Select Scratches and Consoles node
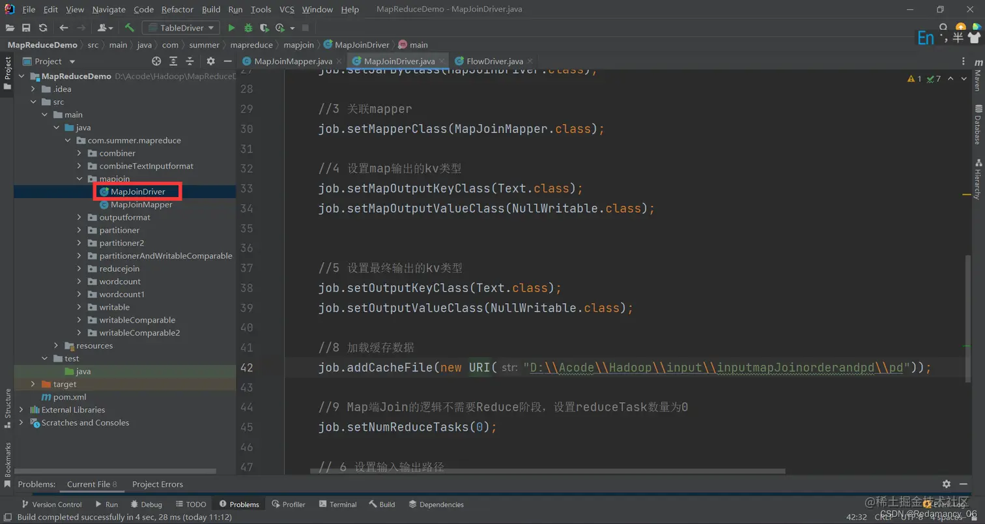This screenshot has height=524, width=985. tap(85, 422)
